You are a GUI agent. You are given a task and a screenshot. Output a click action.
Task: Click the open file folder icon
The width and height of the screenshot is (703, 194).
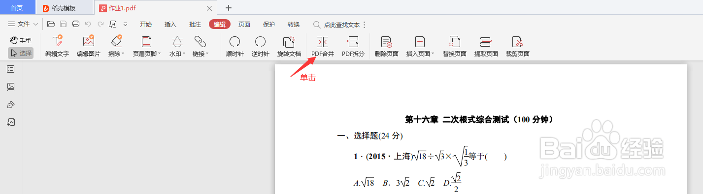[51, 24]
